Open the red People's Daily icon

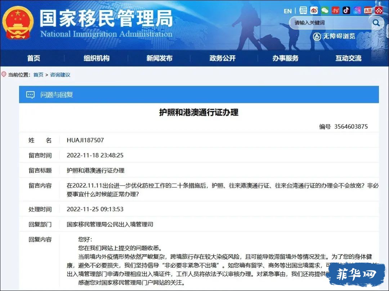(x=335, y=10)
